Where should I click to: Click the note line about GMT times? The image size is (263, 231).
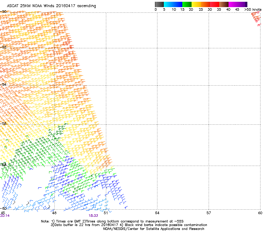click(x=112, y=221)
